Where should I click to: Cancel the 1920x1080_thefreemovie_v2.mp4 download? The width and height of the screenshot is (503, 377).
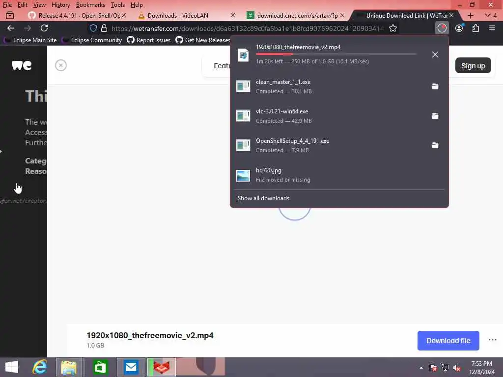[435, 54]
